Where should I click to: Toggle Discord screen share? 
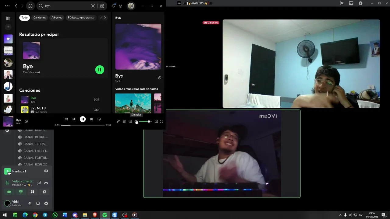click(x=21, y=192)
